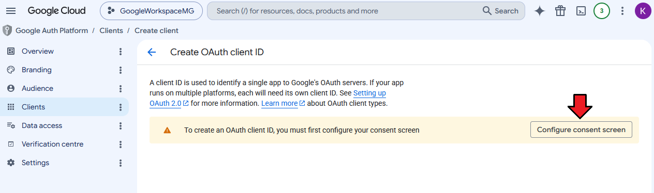Click the Clients grid icon

[x=10, y=107]
